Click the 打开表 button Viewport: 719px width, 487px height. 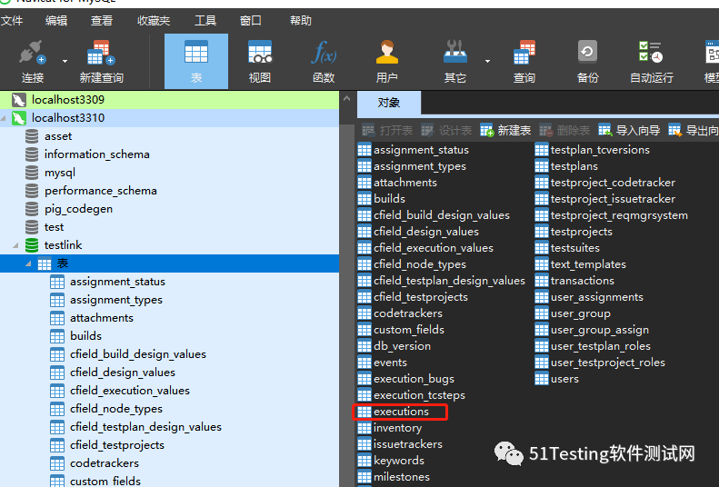coord(387,131)
